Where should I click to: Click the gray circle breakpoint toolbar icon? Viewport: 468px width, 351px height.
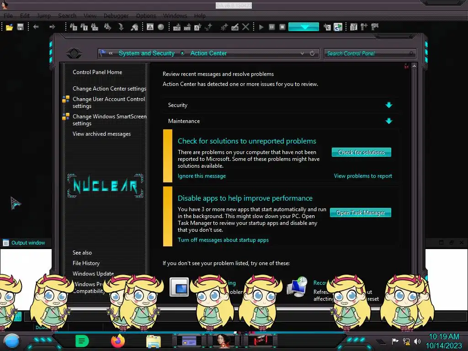(161, 27)
